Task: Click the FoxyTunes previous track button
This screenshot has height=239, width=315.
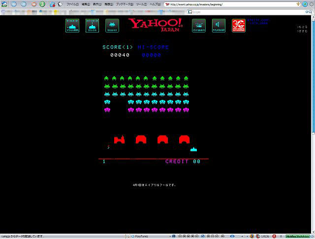Action: (x=180, y=237)
